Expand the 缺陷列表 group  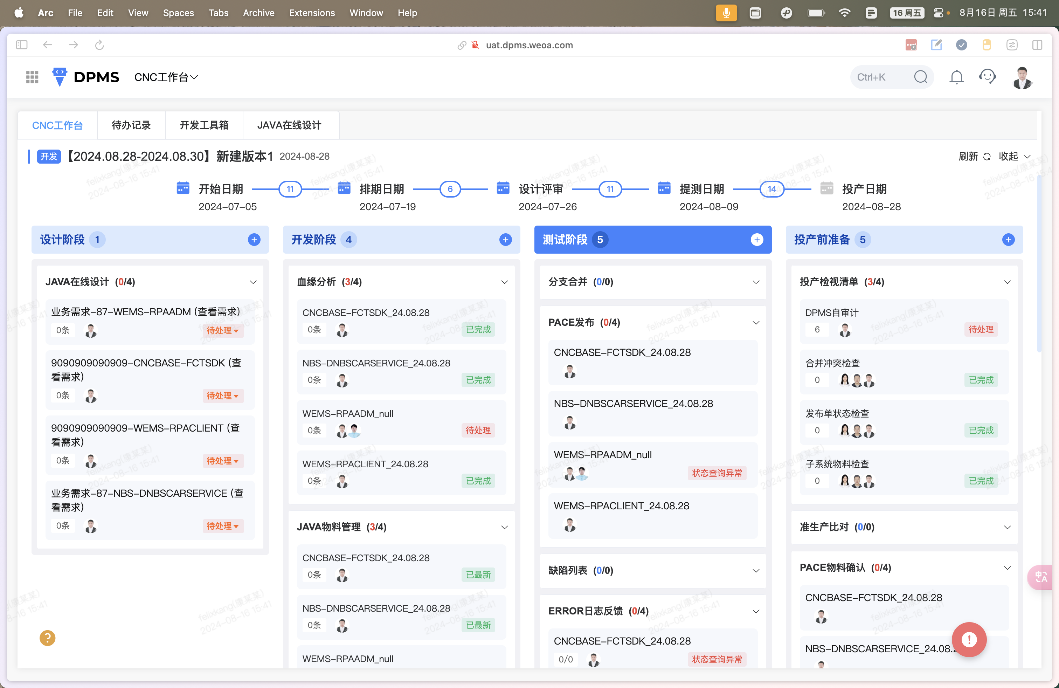tap(756, 571)
